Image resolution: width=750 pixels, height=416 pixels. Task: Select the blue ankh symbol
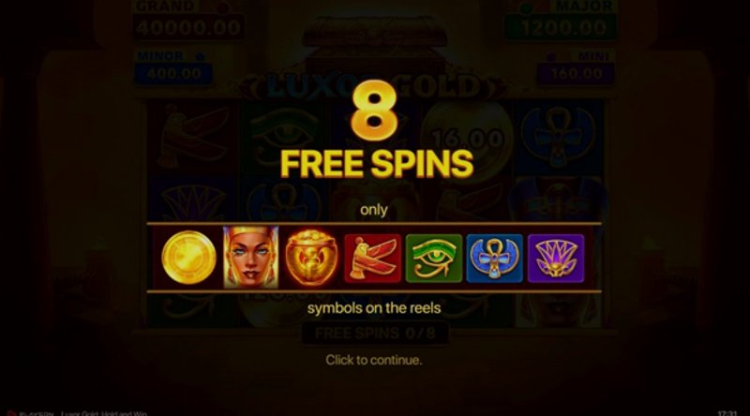pyautogui.click(x=495, y=259)
